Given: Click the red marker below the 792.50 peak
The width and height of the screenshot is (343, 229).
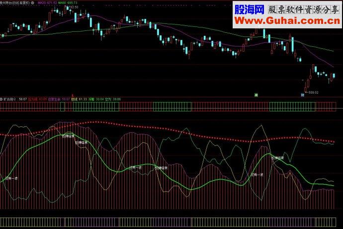Looking at the screenshot, I should coord(73,96).
